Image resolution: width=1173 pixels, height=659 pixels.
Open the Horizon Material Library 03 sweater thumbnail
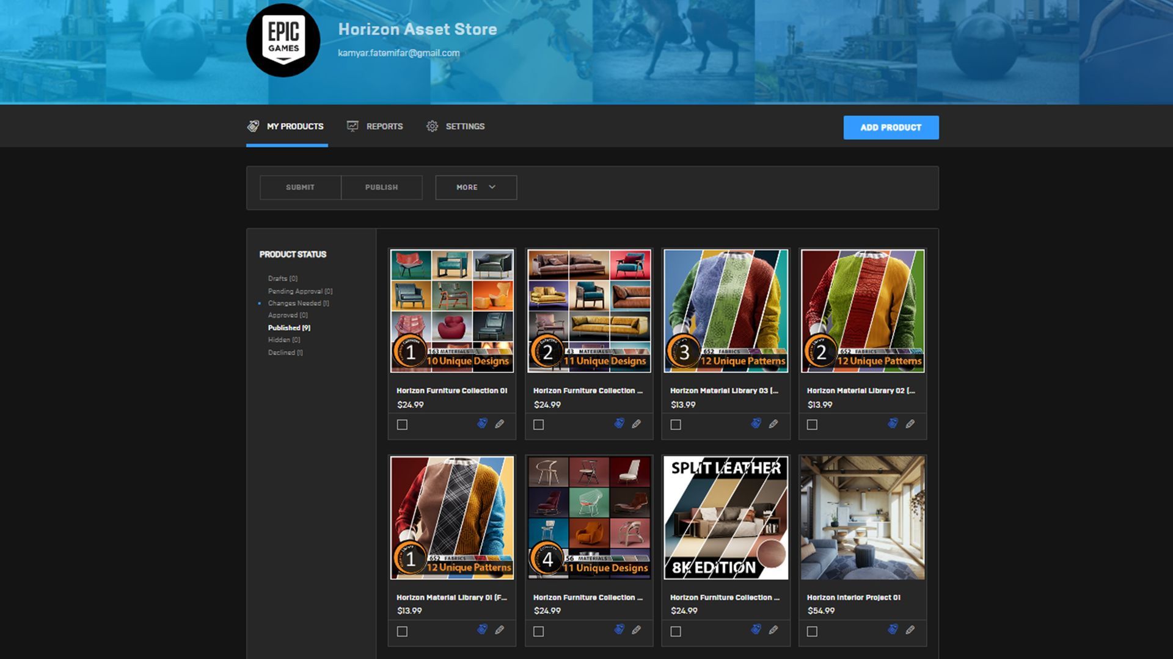coord(726,311)
